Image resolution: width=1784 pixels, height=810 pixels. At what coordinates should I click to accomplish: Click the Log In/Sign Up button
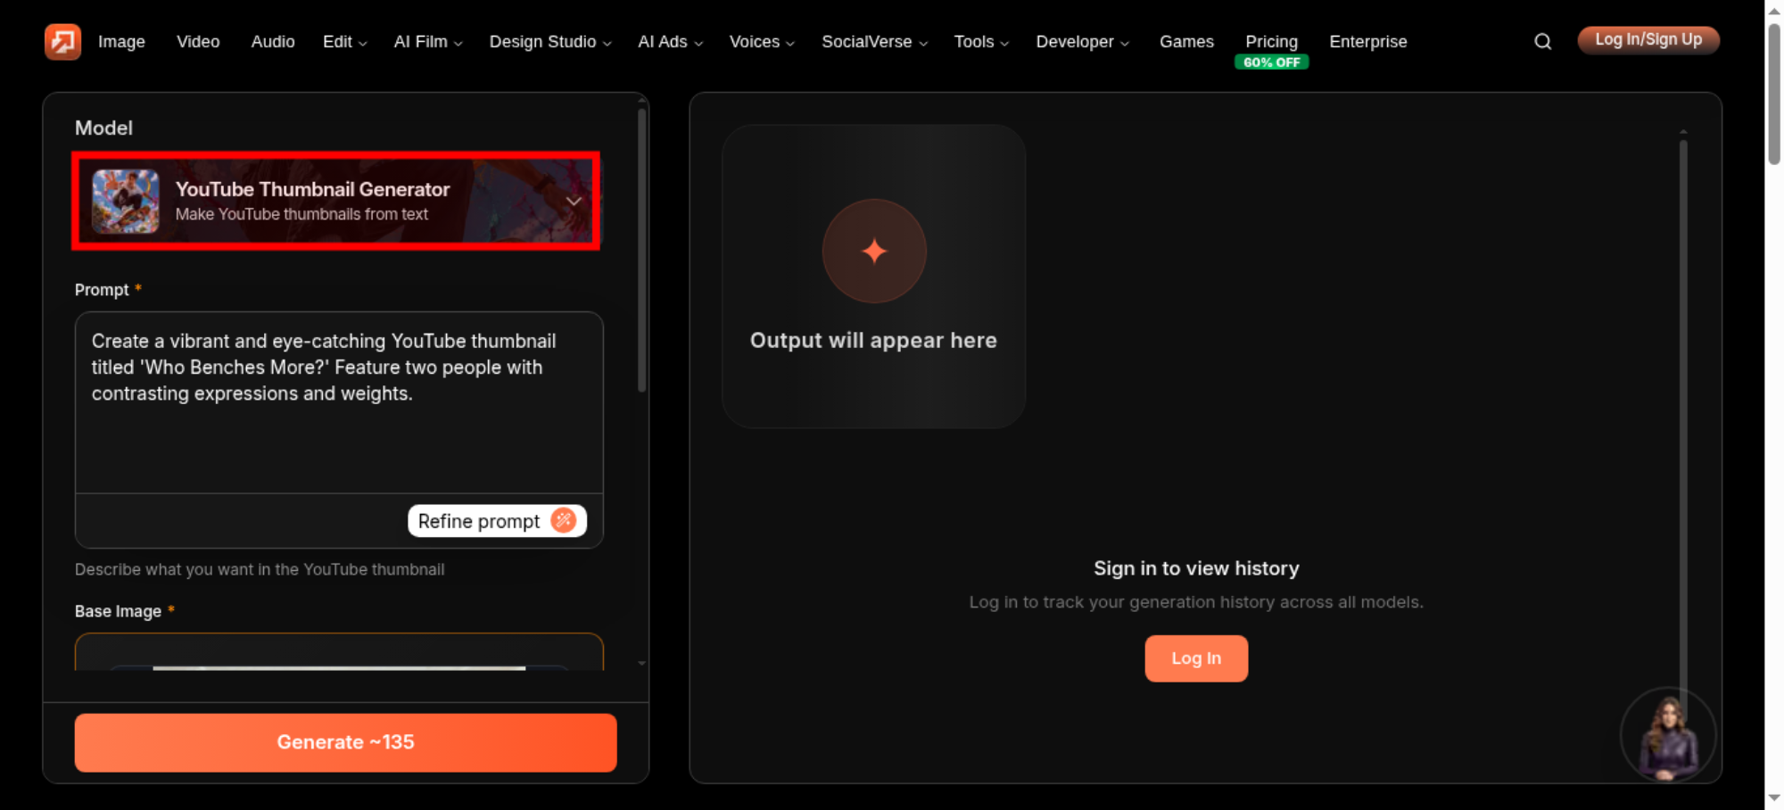[1648, 40]
